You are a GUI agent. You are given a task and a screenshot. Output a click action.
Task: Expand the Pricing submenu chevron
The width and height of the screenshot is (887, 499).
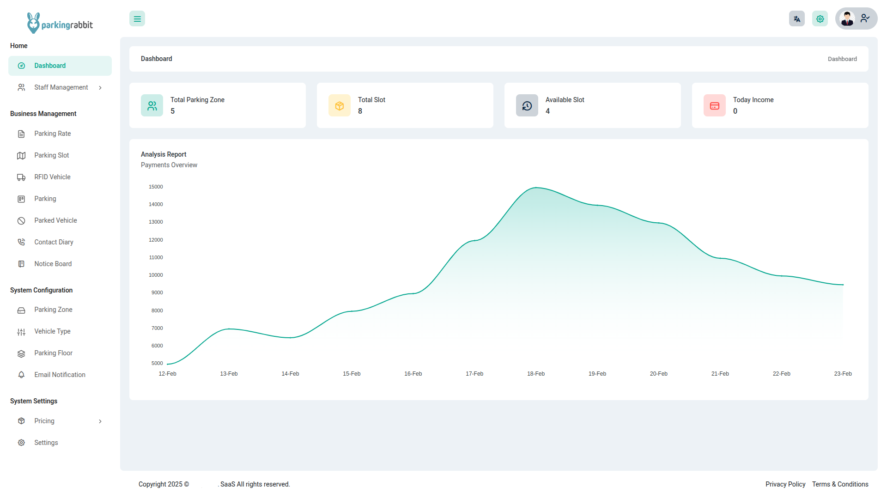[x=100, y=421]
